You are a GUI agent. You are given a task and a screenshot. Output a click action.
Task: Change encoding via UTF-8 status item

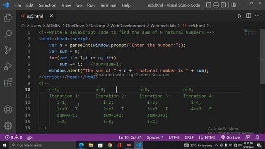pyautogui.click(x=174, y=137)
